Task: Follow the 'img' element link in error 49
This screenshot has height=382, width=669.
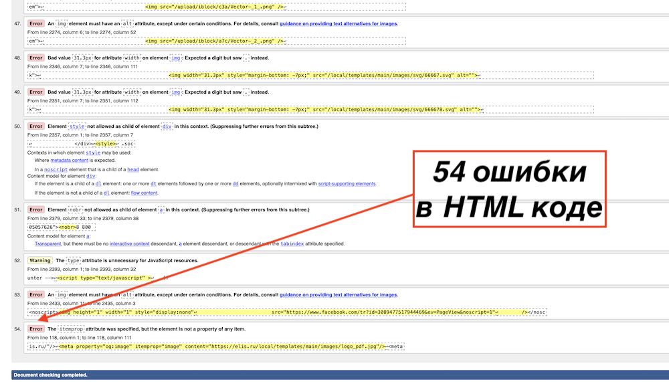Action: (176, 92)
